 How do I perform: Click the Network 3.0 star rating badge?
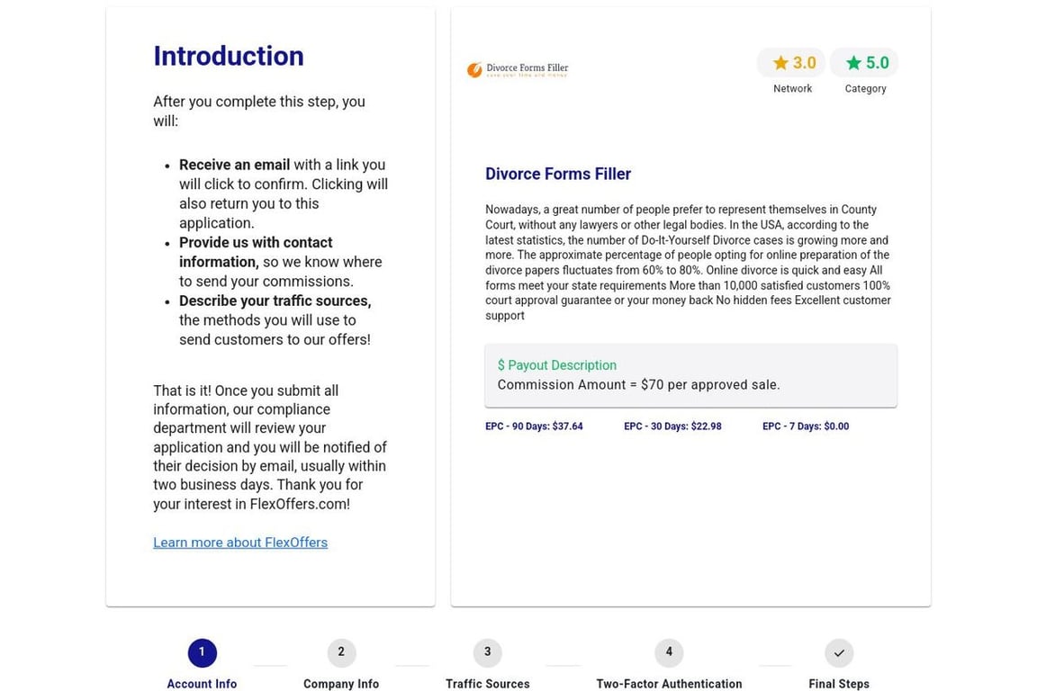tap(791, 63)
